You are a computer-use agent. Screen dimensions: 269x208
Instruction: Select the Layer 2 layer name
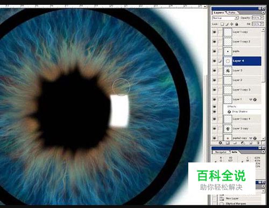coord(237,80)
